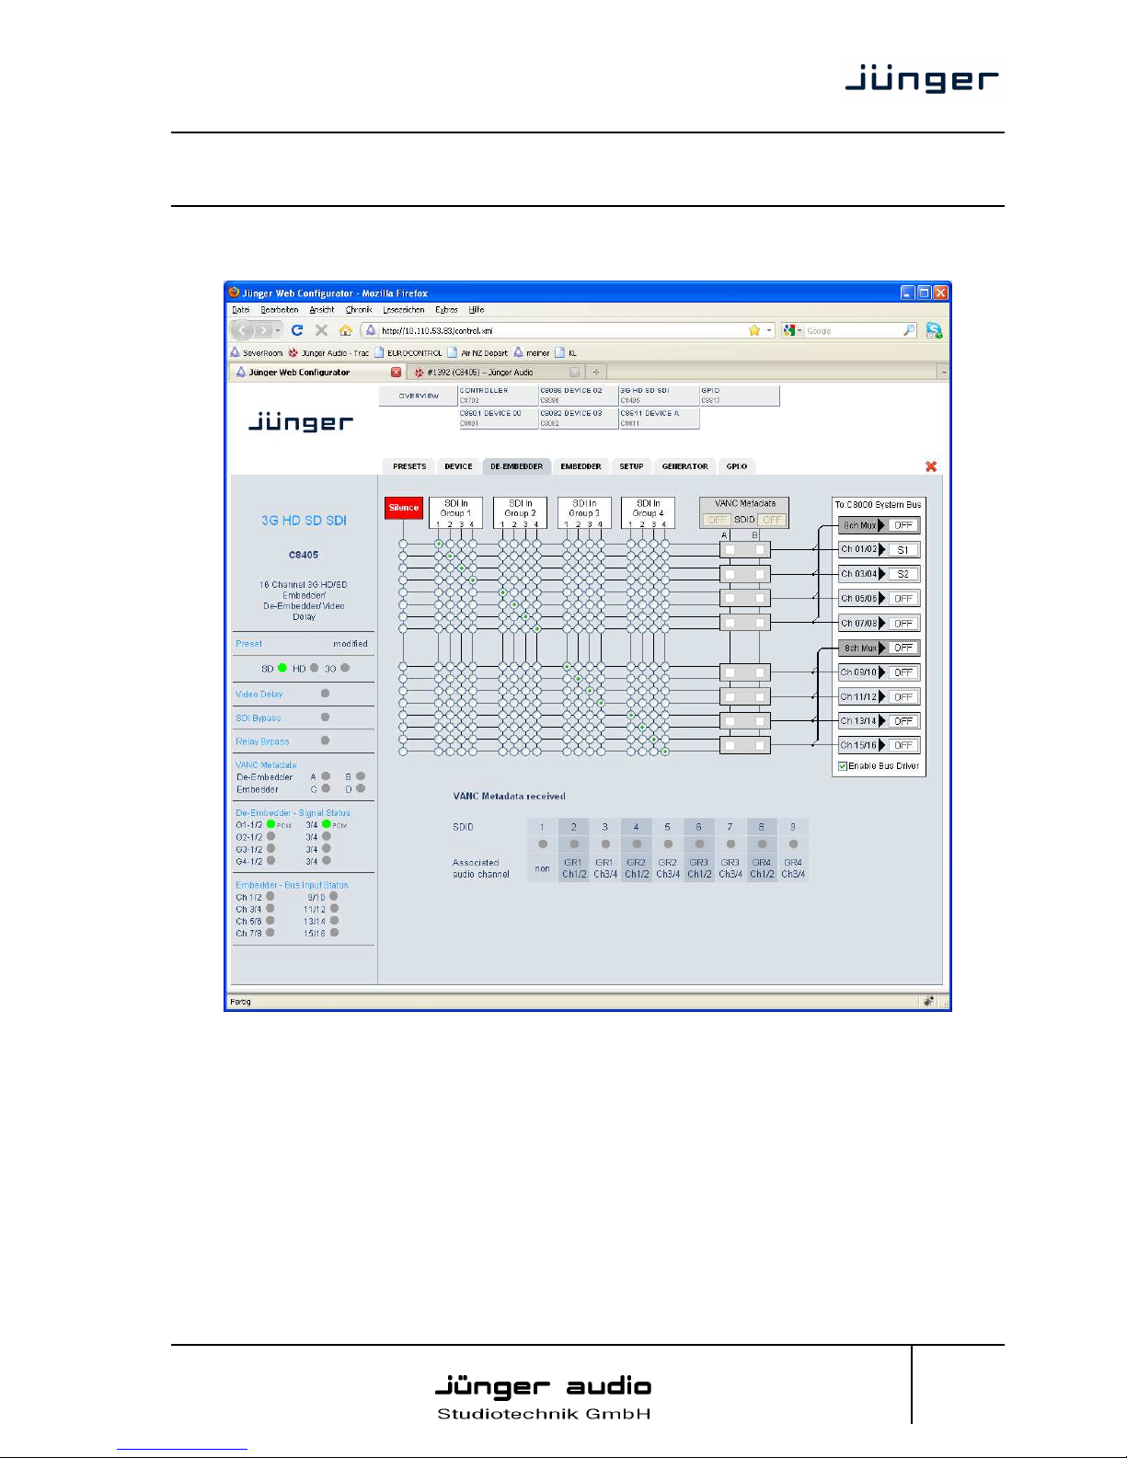Click the Stop loading X icon

pos(321,330)
